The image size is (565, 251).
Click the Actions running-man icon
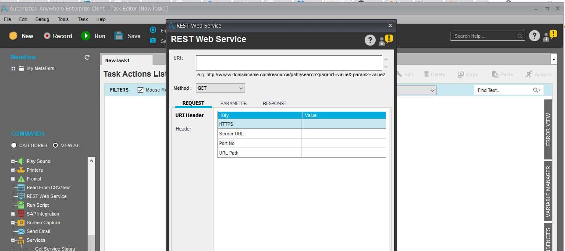(x=529, y=74)
